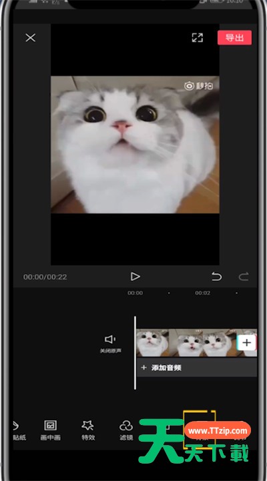Screen dimensions: 267x481
Task: Redo the edit with the right arrow
Action: click(x=244, y=276)
